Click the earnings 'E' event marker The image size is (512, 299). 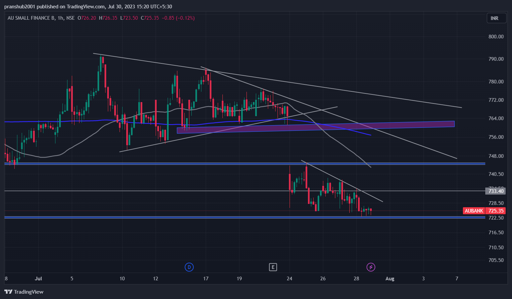pyautogui.click(x=273, y=267)
